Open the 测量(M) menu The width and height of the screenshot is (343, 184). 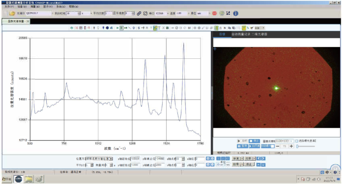point(35,6)
